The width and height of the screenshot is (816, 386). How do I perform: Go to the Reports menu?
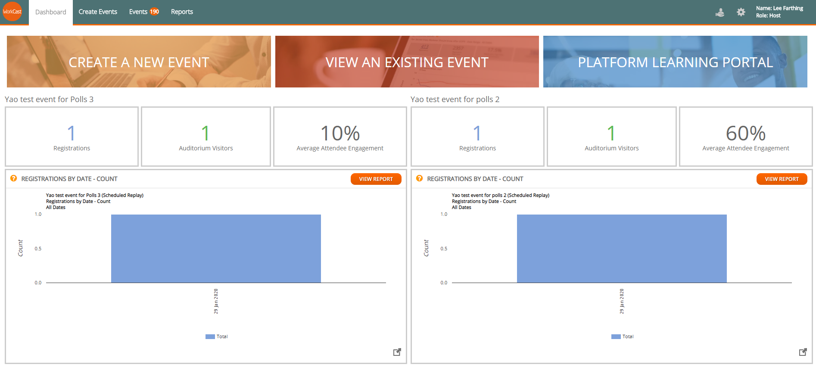pos(182,12)
